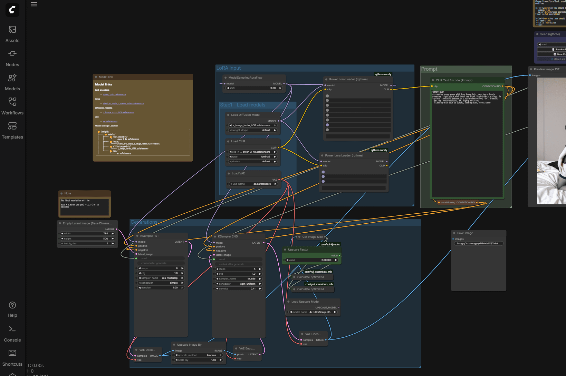Open the Assets sidebar panel
Screen dimensions: 566x376
12,34
